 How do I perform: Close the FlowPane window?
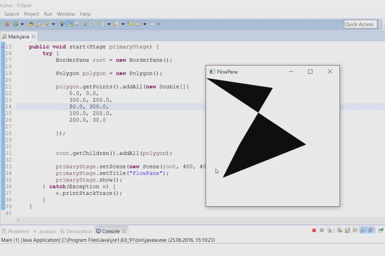[330, 72]
